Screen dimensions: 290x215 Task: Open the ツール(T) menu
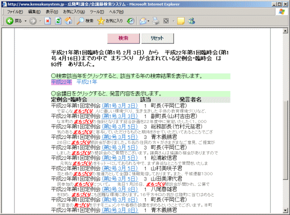(x=97, y=12)
